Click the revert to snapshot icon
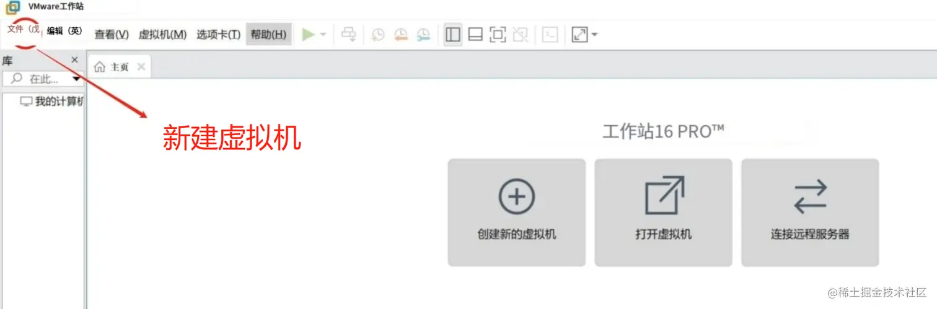The height and width of the screenshot is (309, 937). [401, 35]
